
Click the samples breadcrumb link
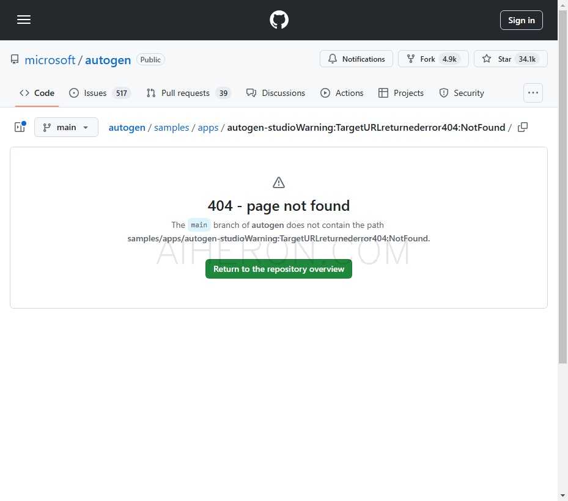[171, 127]
